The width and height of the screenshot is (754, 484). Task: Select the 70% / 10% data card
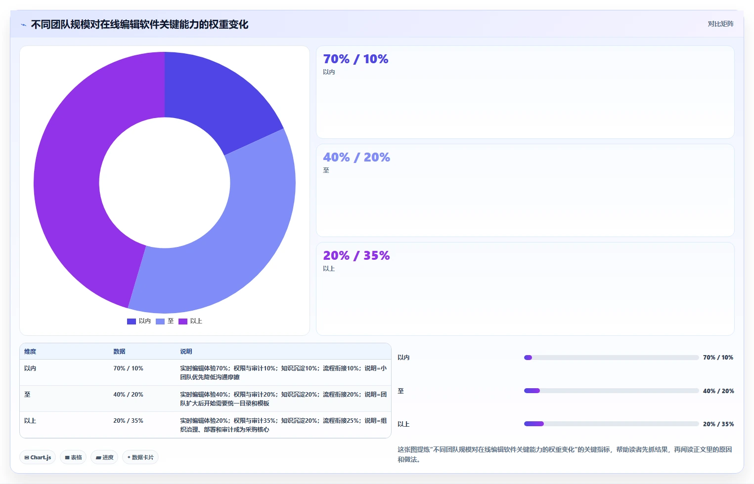[x=525, y=92]
